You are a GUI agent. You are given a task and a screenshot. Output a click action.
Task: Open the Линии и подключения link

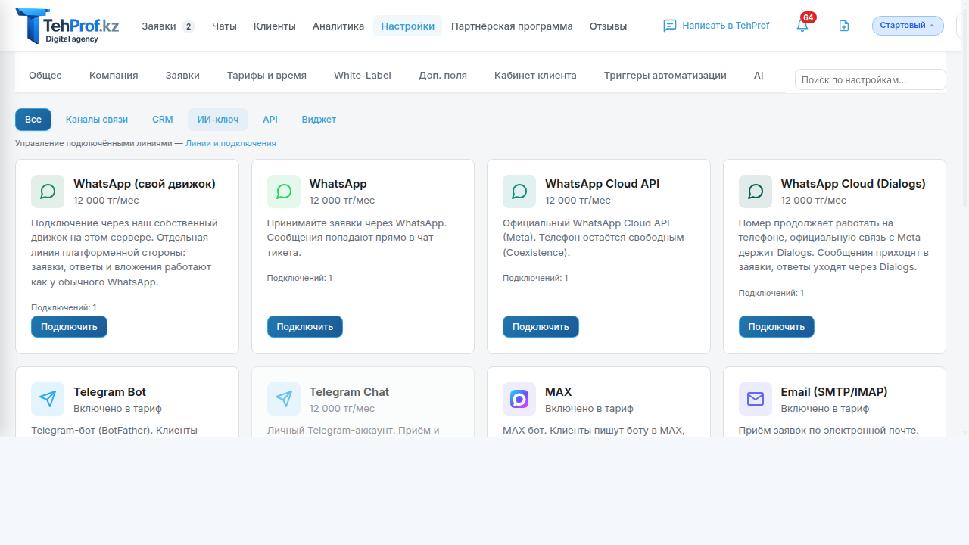(231, 143)
